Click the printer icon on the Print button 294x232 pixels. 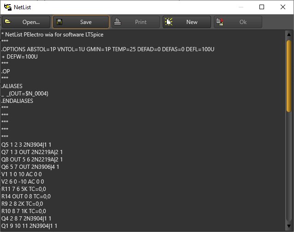pos(118,22)
